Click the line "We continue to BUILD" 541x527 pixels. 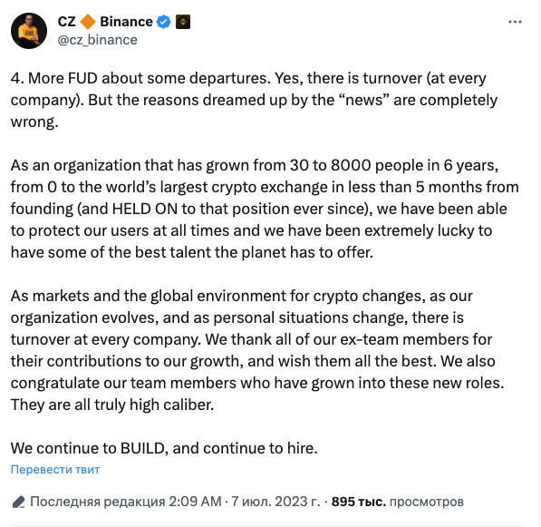tap(164, 448)
